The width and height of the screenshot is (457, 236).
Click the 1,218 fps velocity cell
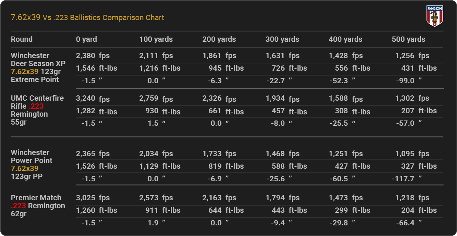[x=412, y=198]
